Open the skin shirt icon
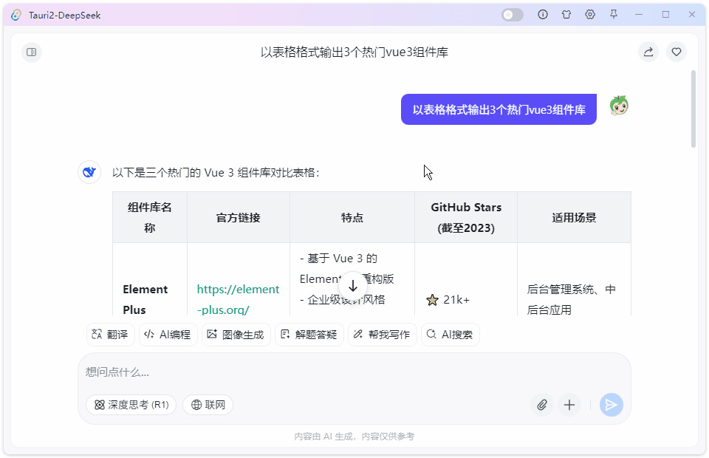This screenshot has width=709, height=458. point(566,15)
